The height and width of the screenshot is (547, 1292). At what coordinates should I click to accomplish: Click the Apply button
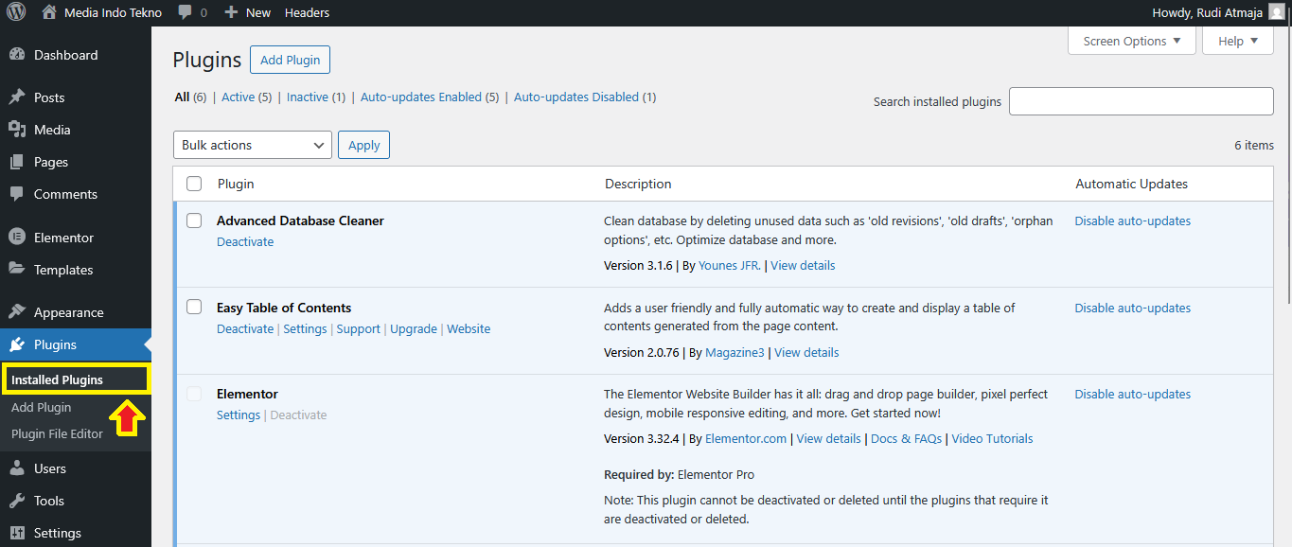[x=363, y=145]
